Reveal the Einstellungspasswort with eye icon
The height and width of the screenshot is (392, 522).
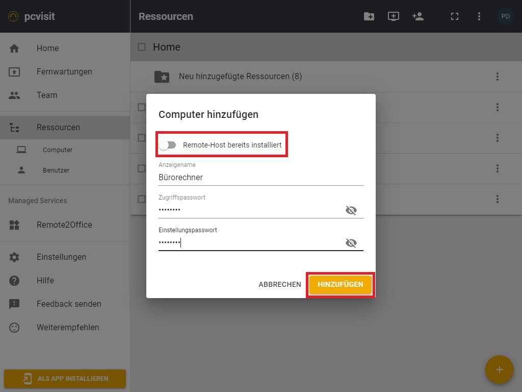[x=351, y=243]
